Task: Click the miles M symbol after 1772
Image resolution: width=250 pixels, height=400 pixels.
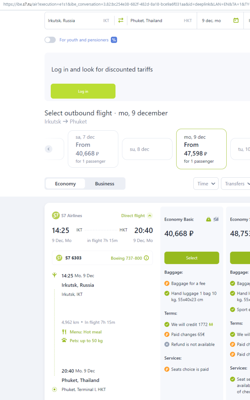Action: [x=211, y=324]
